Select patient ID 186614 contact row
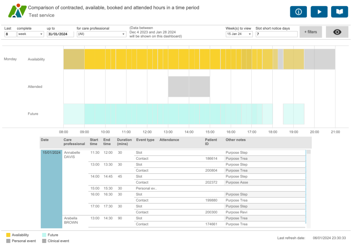 211,159
